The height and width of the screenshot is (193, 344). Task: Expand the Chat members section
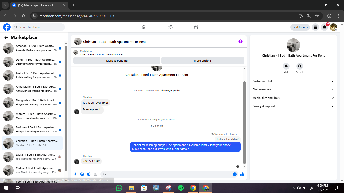293,89
